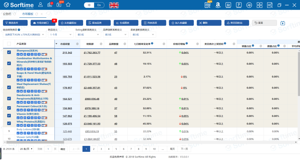The image size is (300, 160).
Task: Uncheck the Soaps & Hand Wash checkbox
Action: [9, 76]
